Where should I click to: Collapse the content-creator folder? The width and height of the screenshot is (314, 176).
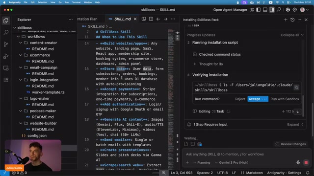point(21,43)
